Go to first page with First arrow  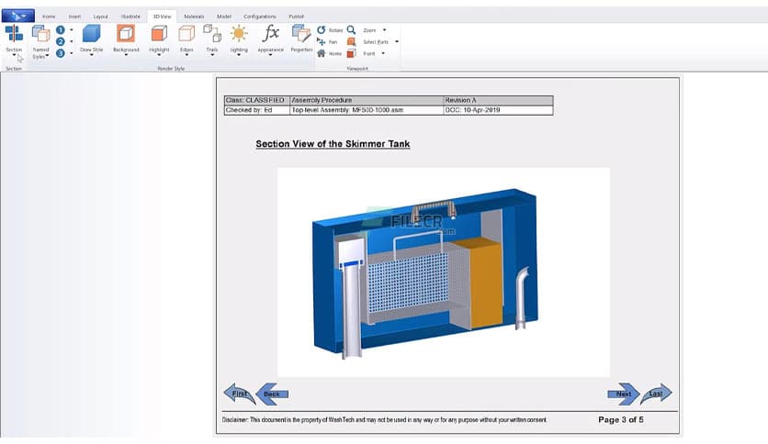[x=240, y=394]
